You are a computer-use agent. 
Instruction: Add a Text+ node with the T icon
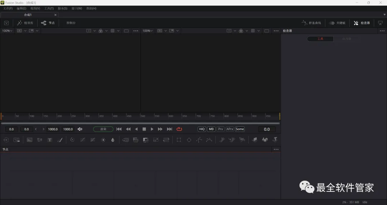pyautogui.click(x=49, y=140)
